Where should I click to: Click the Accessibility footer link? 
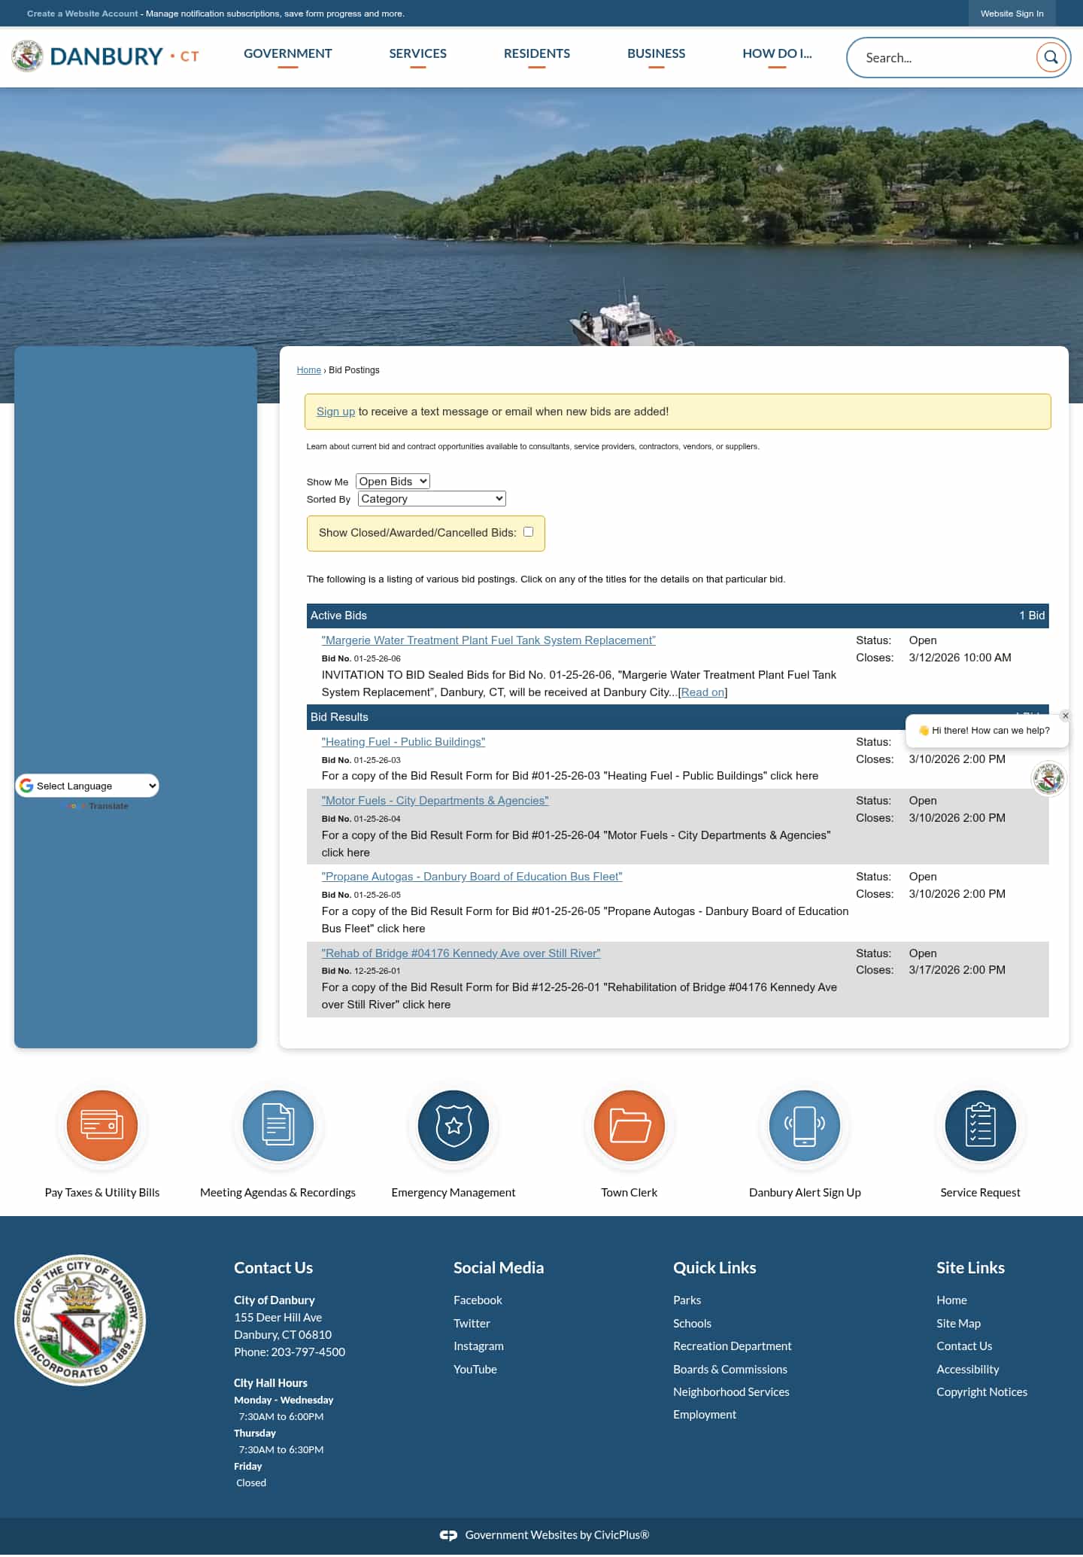968,1370
